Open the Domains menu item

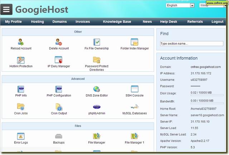60,22
